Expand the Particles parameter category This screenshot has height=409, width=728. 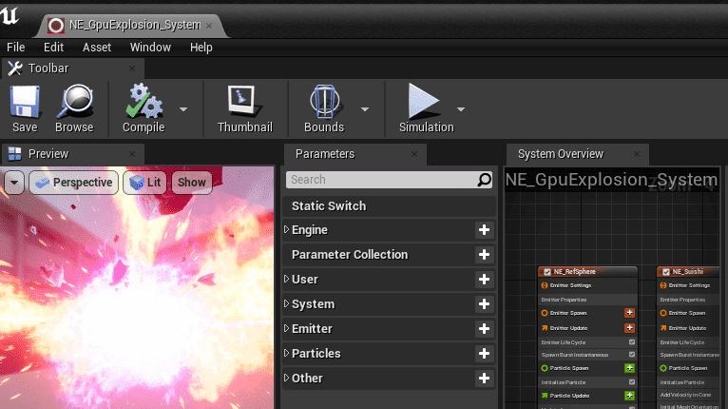coord(287,354)
